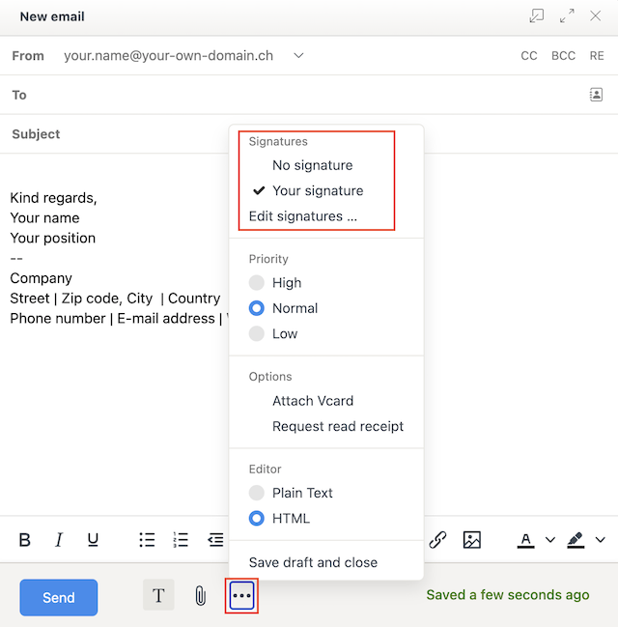Open Edit signatures
Viewport: 618px width, 627px height.
click(303, 216)
